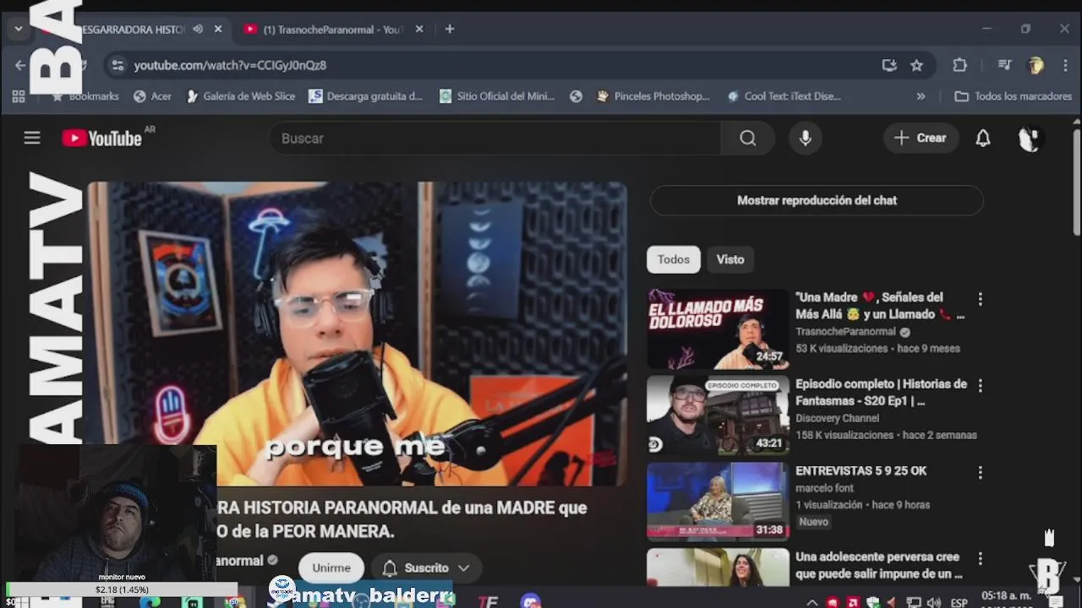Mute the tab via speaker icon
This screenshot has width=1082, height=608.
[198, 29]
